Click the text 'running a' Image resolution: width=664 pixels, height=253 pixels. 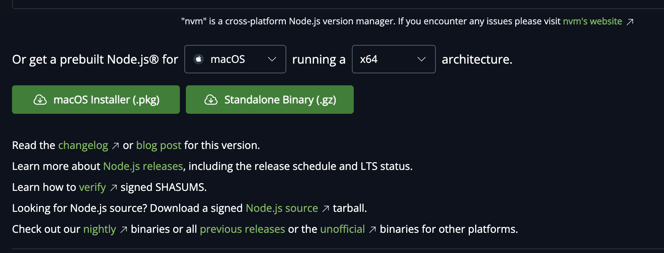(319, 60)
